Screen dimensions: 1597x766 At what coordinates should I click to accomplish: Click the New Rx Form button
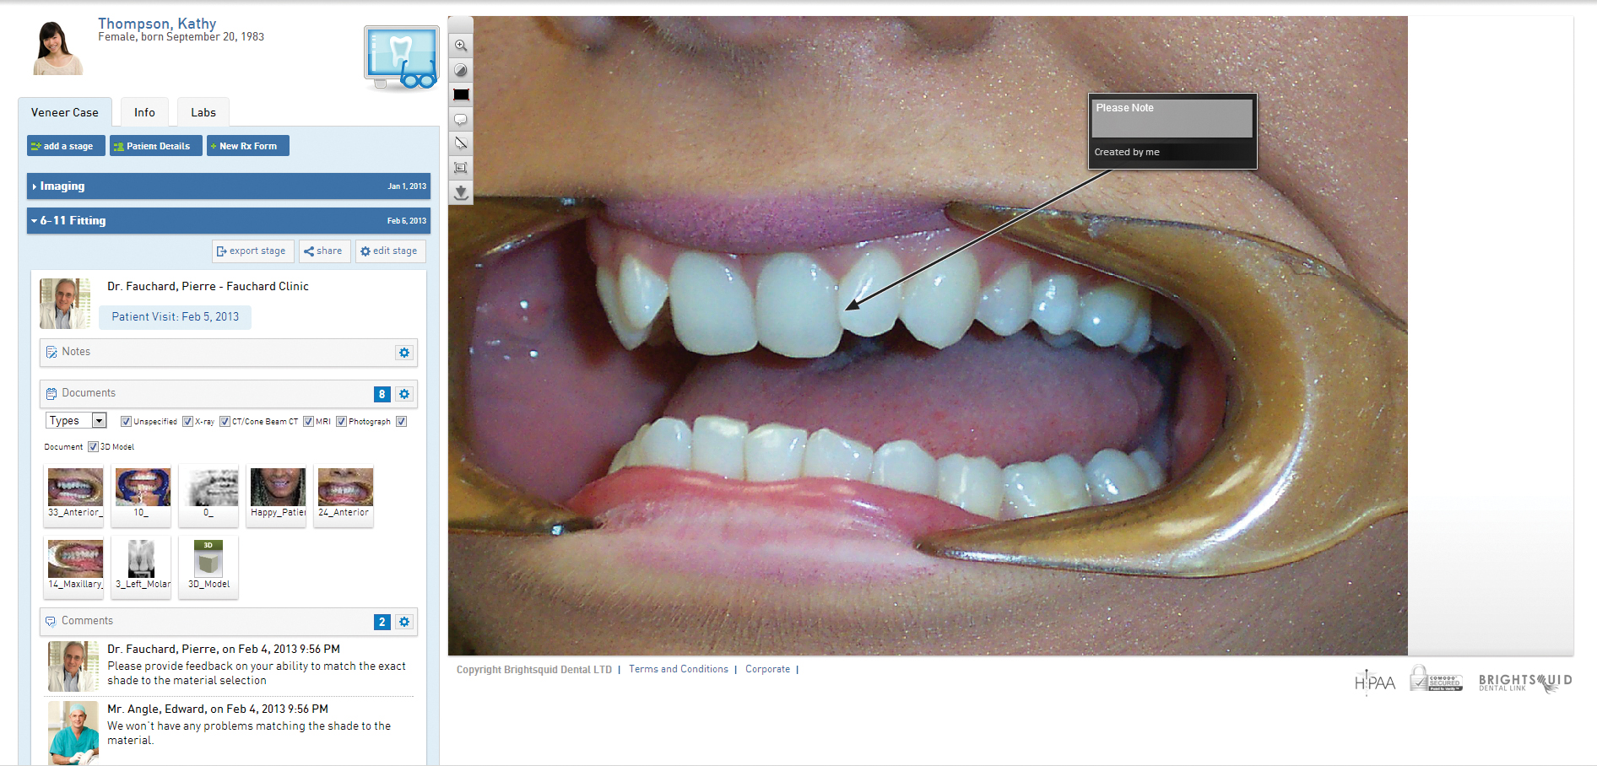click(x=247, y=146)
